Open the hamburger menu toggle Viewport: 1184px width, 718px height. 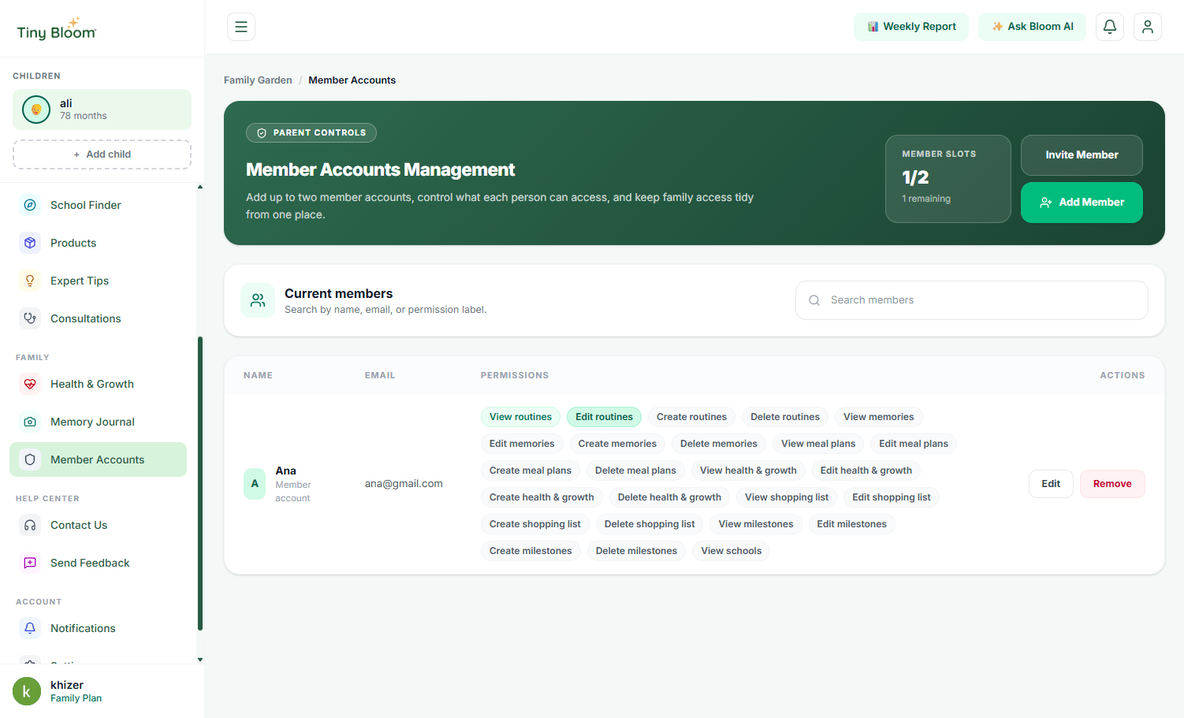[x=241, y=27]
